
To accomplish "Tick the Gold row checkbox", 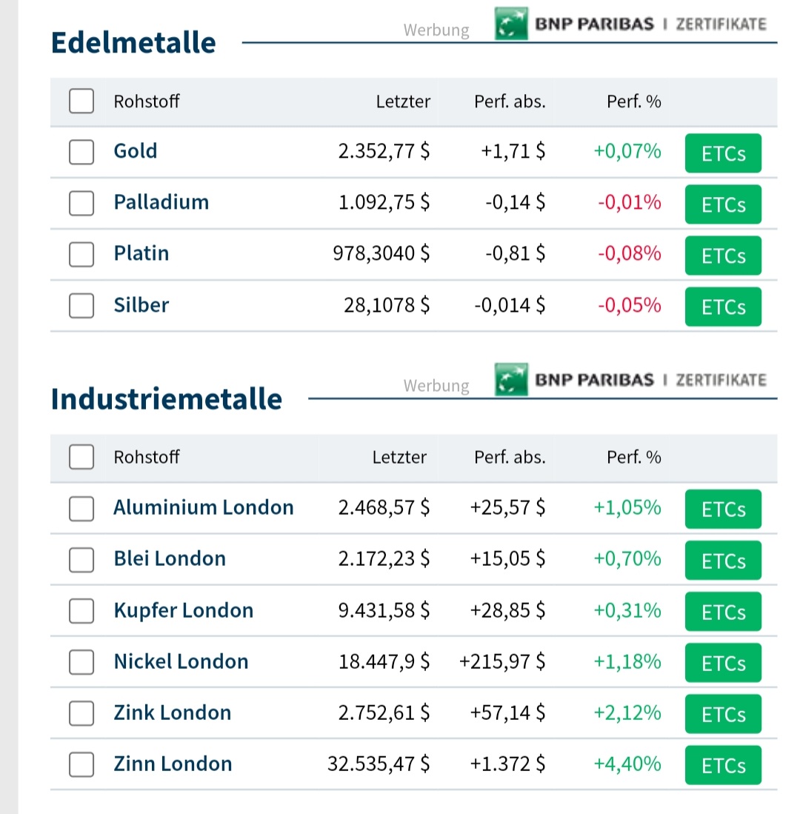I will pos(81,152).
